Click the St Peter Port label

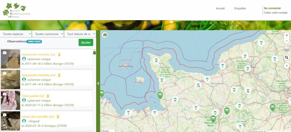(x=126, y=66)
